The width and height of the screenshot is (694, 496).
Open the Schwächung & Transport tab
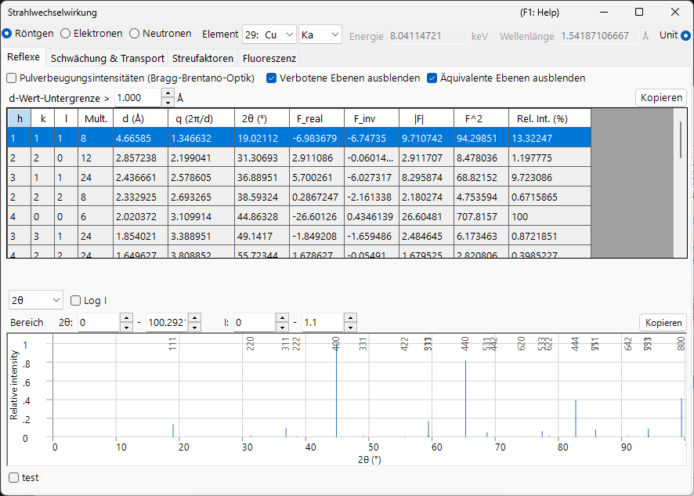coord(107,58)
